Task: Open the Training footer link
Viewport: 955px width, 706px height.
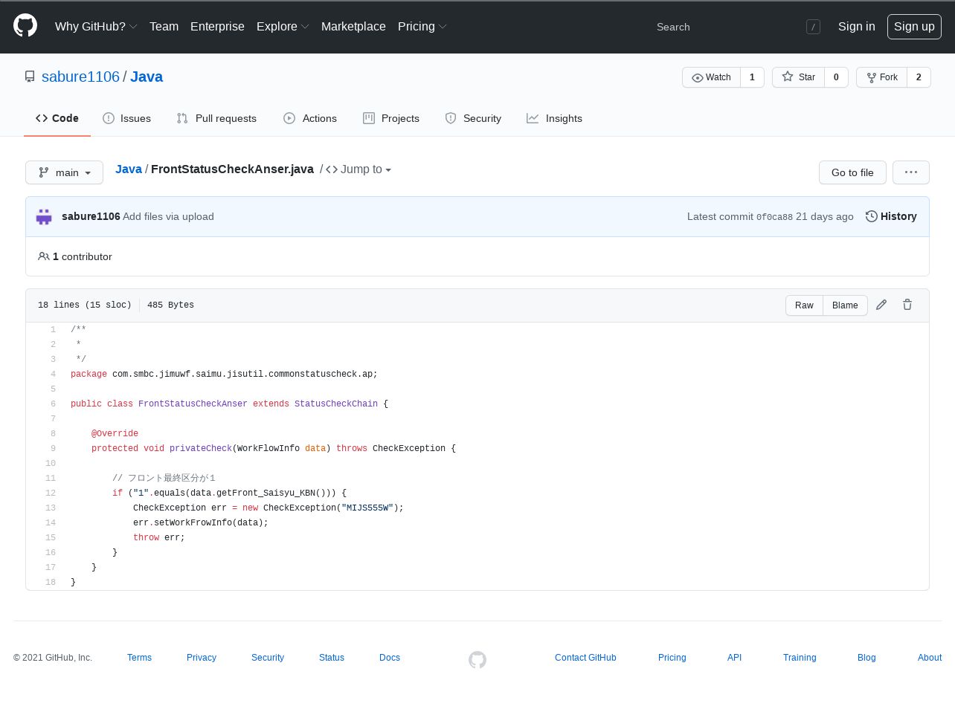Action: [800, 658]
